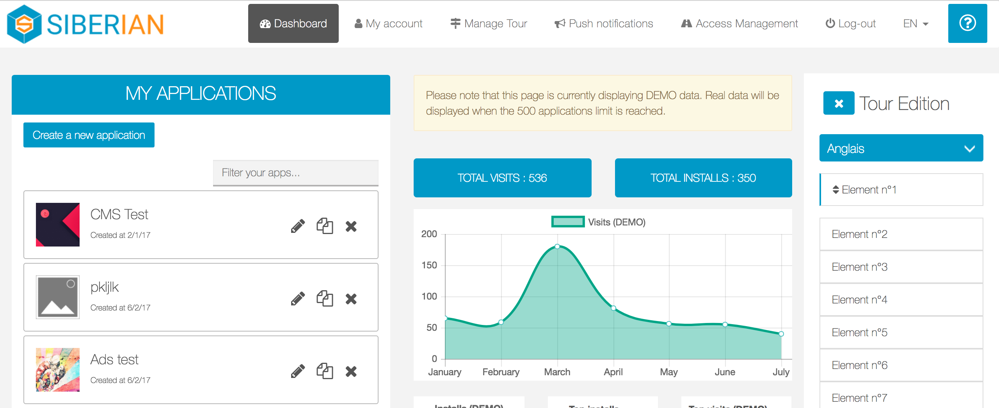Close the Tour Edition panel
This screenshot has width=999, height=408.
[x=839, y=103]
